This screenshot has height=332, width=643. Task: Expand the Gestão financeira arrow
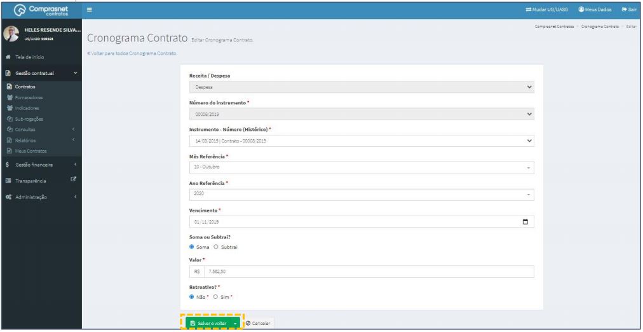(76, 165)
